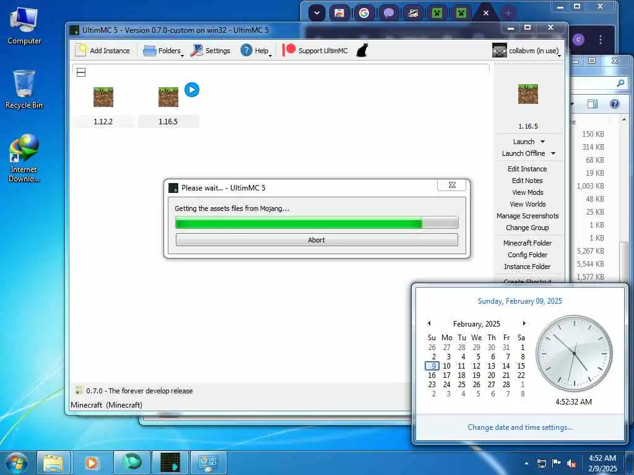Close the Please wait dialog
The width and height of the screenshot is (634, 475).
pyautogui.click(x=452, y=184)
